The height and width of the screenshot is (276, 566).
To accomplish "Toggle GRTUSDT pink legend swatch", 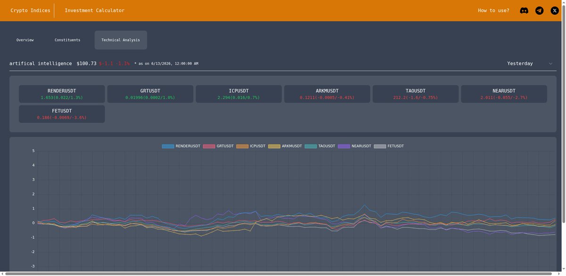I will 209,146.
